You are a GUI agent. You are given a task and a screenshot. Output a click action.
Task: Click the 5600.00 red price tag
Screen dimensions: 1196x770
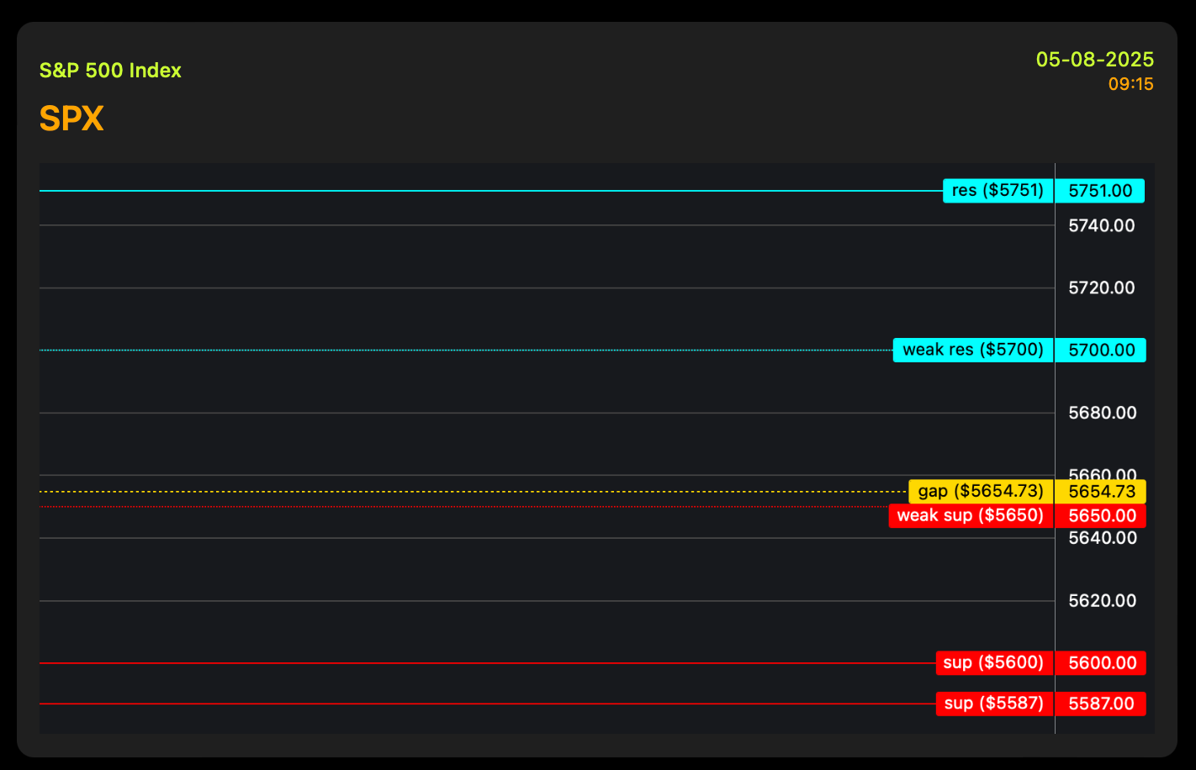tap(1101, 662)
